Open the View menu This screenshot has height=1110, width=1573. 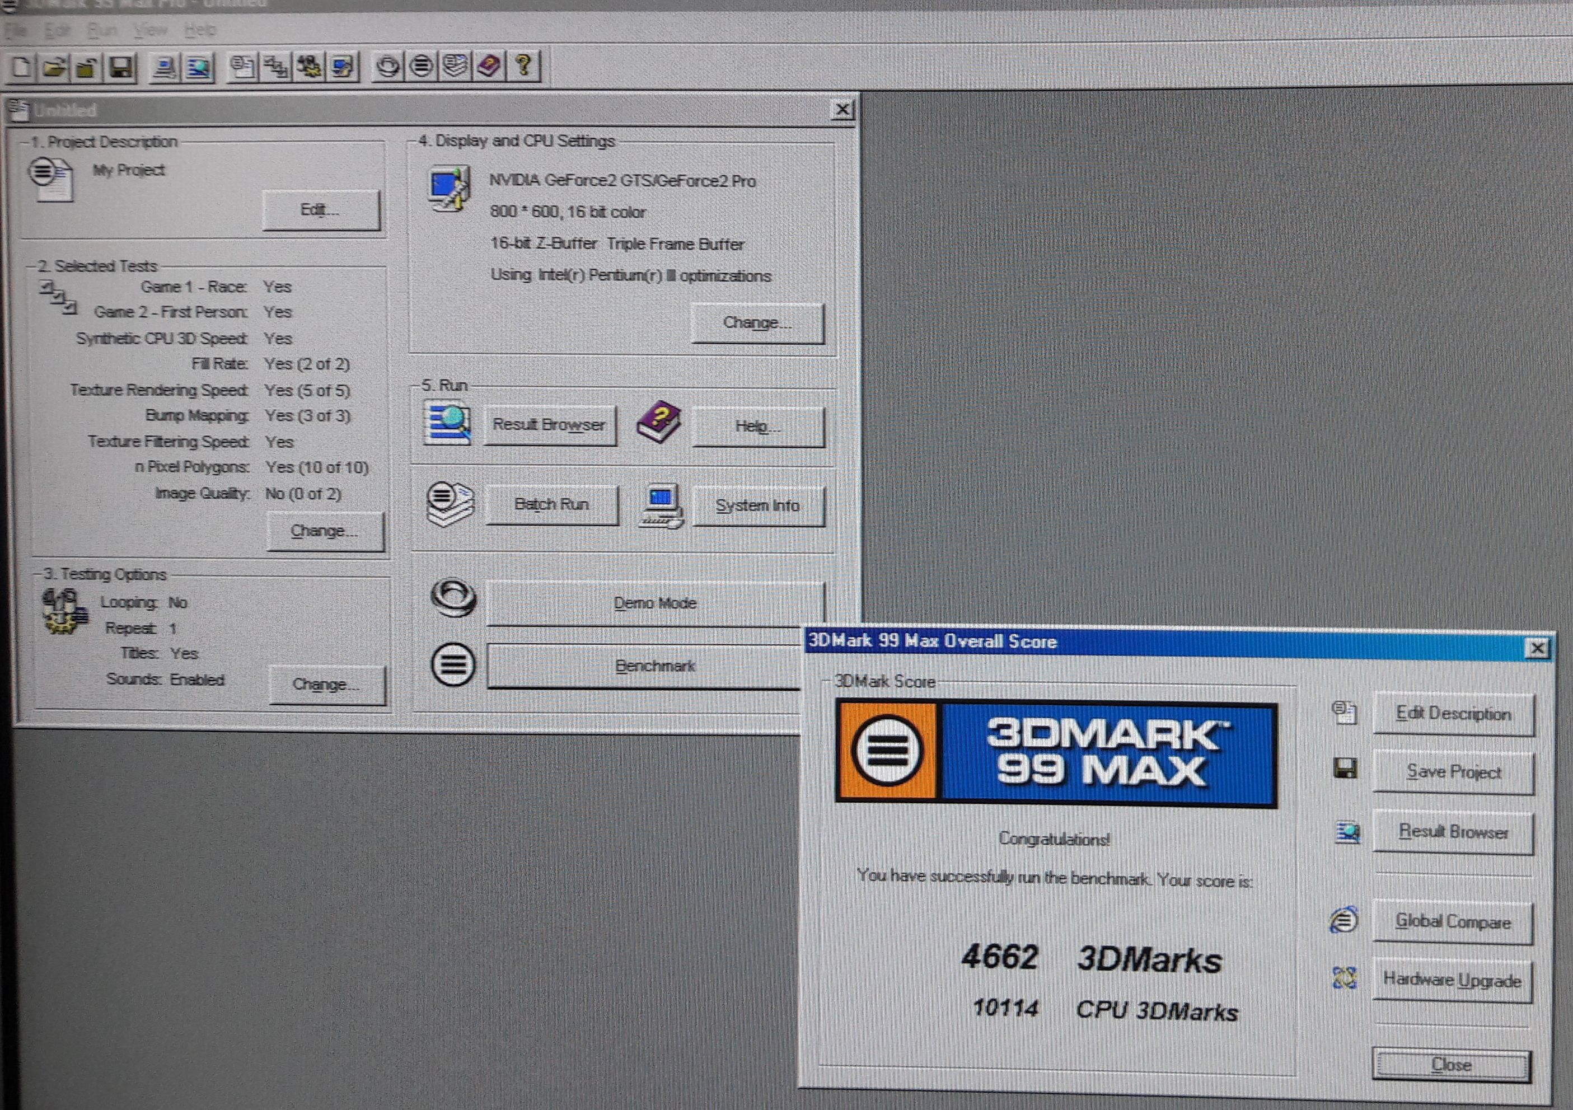tap(149, 30)
